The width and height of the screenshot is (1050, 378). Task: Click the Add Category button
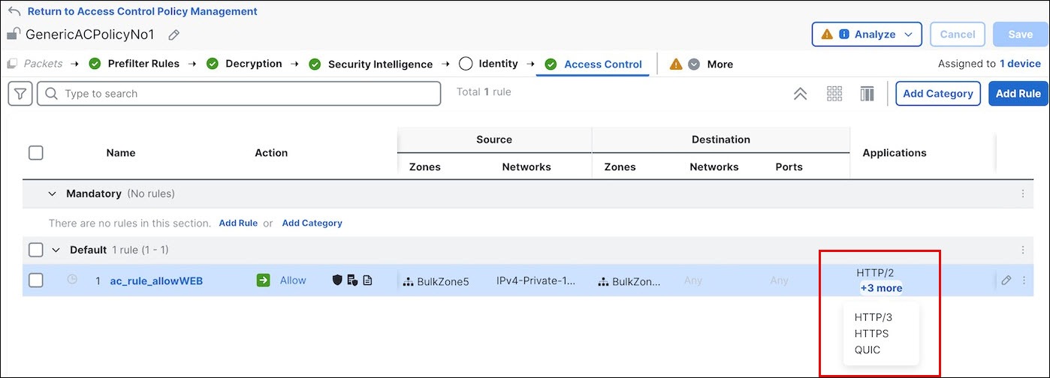pos(938,94)
